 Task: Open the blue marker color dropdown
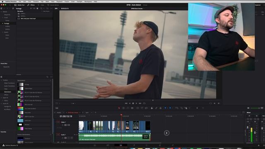172,108
